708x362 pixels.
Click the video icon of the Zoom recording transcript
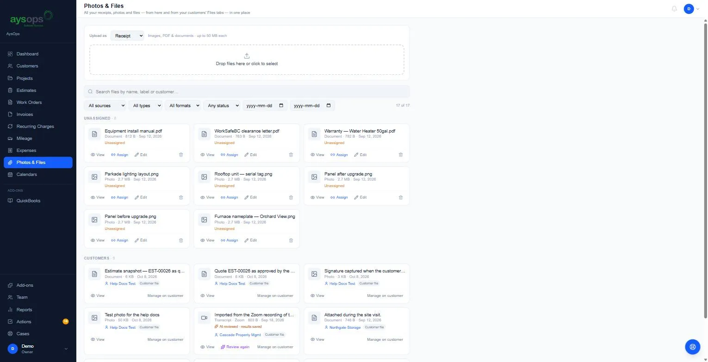pyautogui.click(x=204, y=318)
